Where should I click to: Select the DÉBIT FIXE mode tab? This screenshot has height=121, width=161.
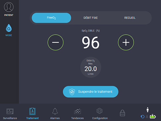tap(91, 18)
